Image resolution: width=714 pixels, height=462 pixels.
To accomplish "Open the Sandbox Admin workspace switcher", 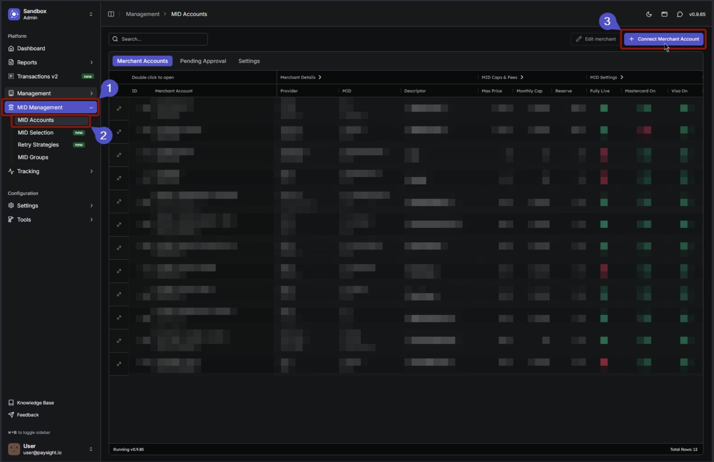I will pyautogui.click(x=91, y=14).
